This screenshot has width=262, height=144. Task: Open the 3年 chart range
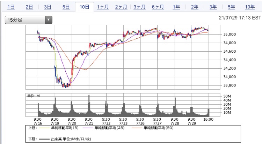[x=213, y=7]
